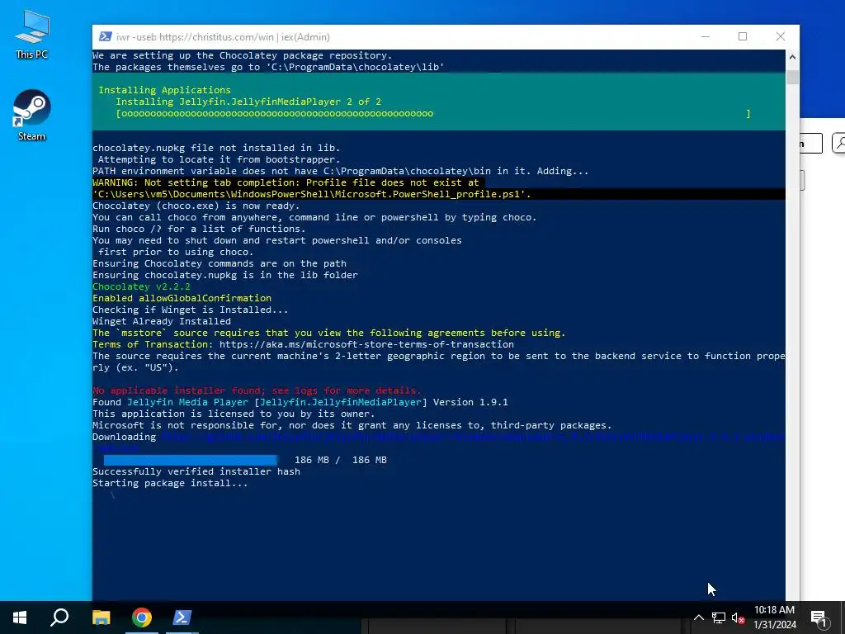
Task: Open the notification center icon
Action: 819,617
